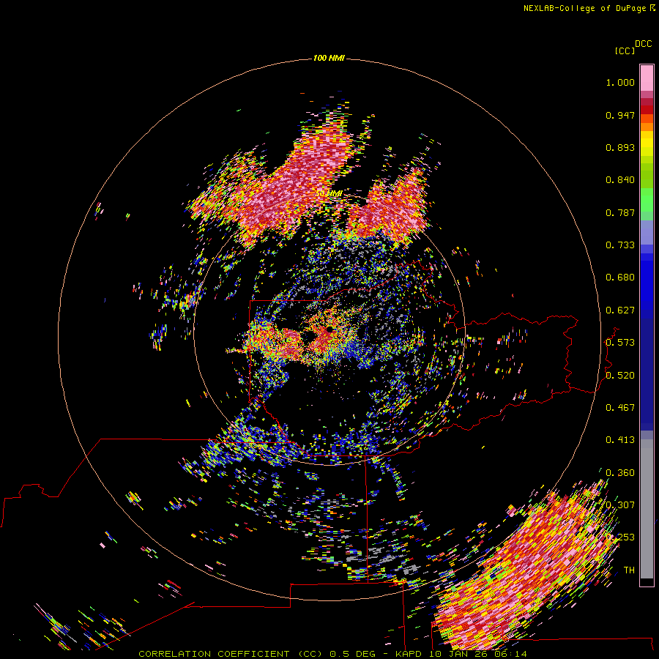The width and height of the screenshot is (659, 659).
Task: Pick the orange swatch just below 0.947
Action: click(647, 127)
